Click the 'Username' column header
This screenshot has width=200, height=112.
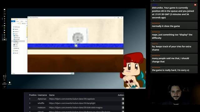tap(42, 95)
